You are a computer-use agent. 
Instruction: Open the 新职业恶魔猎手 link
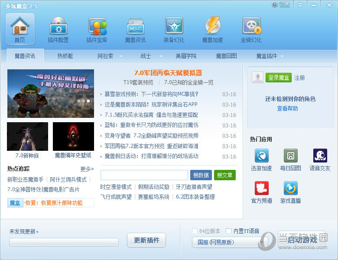click(25, 179)
